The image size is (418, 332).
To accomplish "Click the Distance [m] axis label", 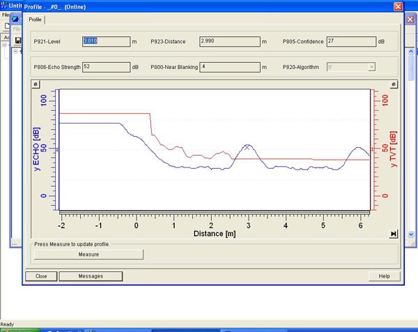I will coord(215,234).
